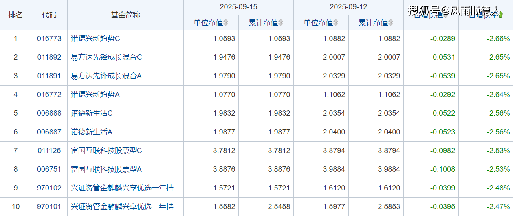
Task: Select growth value -0.0399
Action: [x=443, y=188]
